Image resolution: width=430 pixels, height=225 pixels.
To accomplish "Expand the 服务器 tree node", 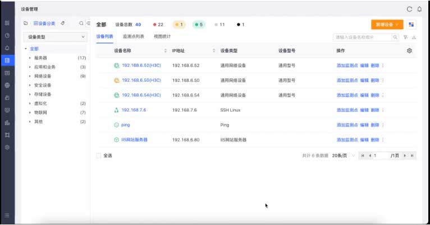I will 30,58.
